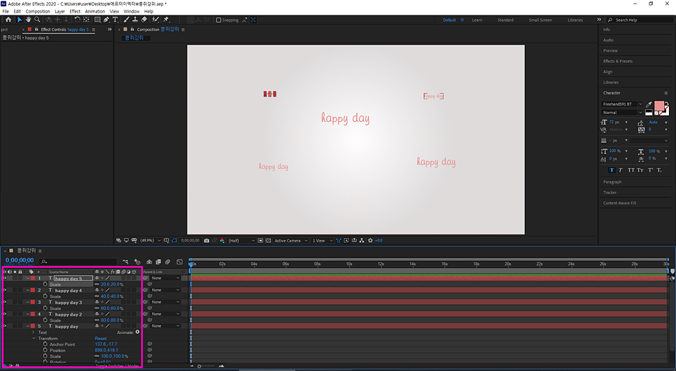Select the Horizontal Type tool

click(115, 20)
